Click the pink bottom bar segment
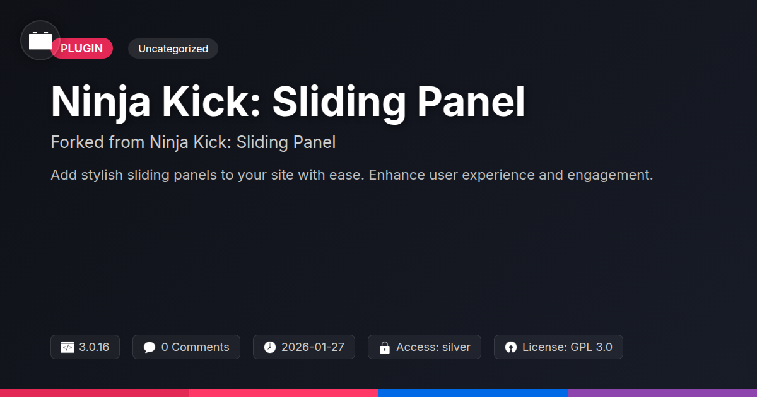The height and width of the screenshot is (397, 757). (284, 393)
